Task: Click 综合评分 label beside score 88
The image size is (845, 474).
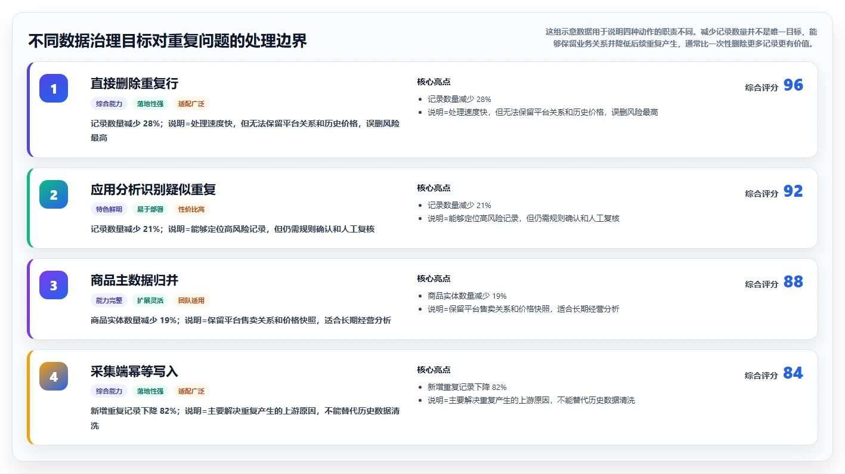Action: [762, 284]
